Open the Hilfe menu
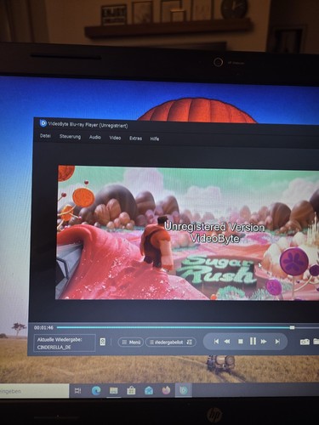 (x=155, y=139)
